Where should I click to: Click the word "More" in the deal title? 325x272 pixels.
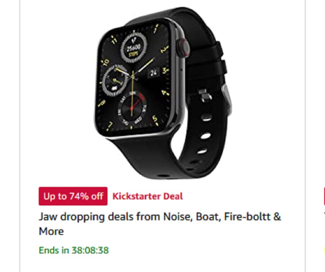point(51,231)
